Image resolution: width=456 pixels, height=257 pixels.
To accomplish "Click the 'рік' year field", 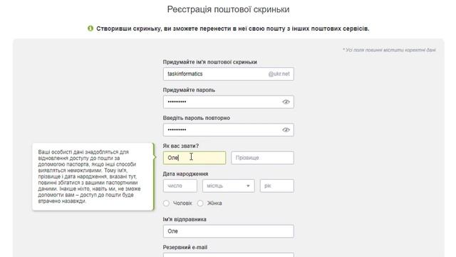I will (x=277, y=186).
